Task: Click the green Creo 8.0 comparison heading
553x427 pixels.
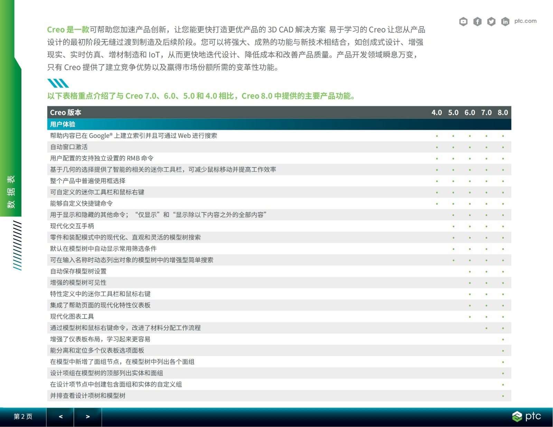Action: pyautogui.click(x=201, y=96)
